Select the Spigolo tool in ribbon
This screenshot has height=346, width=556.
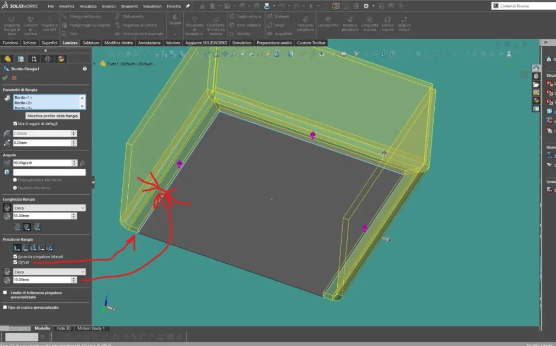pyautogui.click(x=175, y=19)
